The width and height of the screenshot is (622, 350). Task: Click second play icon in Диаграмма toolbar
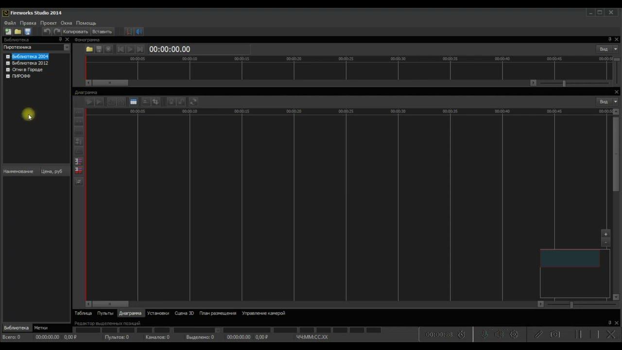(x=99, y=102)
